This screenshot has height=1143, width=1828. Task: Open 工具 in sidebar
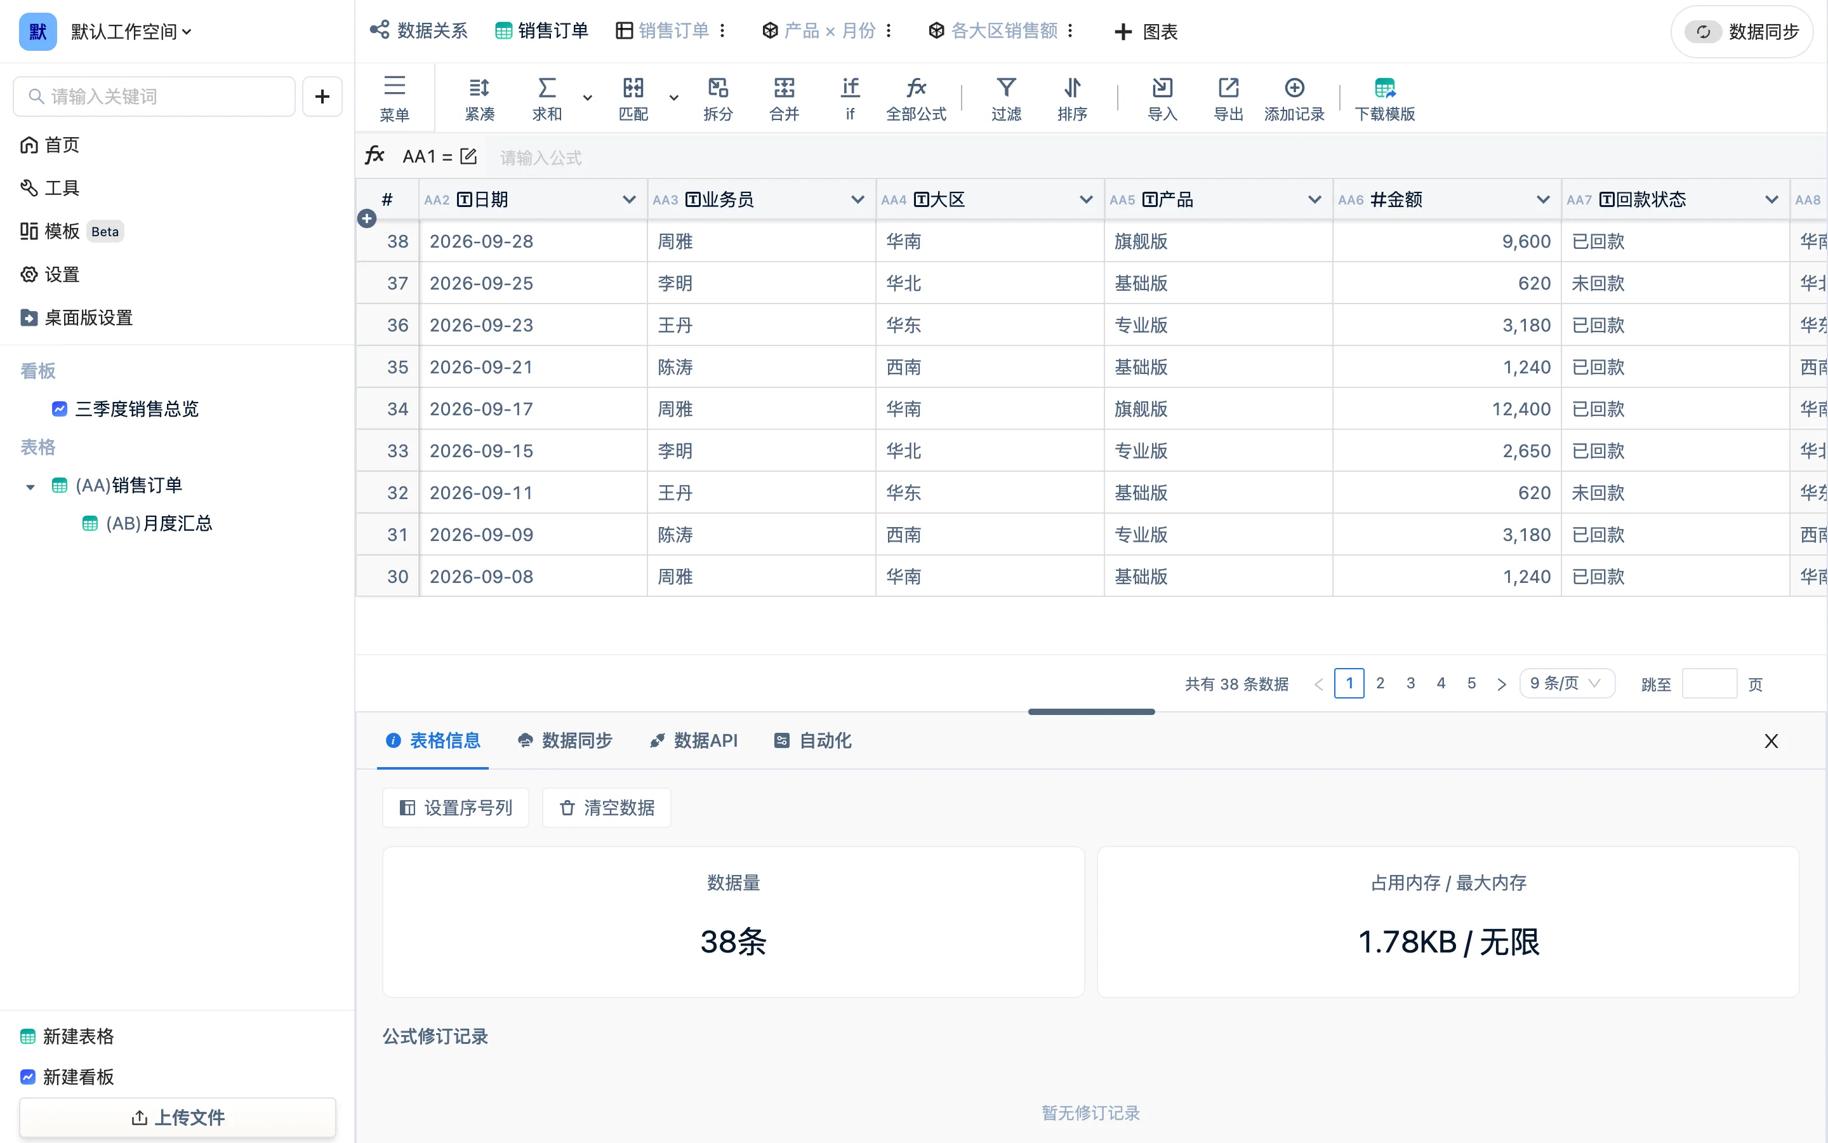(x=50, y=187)
